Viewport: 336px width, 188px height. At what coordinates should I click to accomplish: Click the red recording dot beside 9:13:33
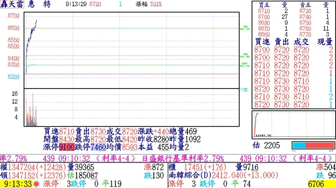36,184
